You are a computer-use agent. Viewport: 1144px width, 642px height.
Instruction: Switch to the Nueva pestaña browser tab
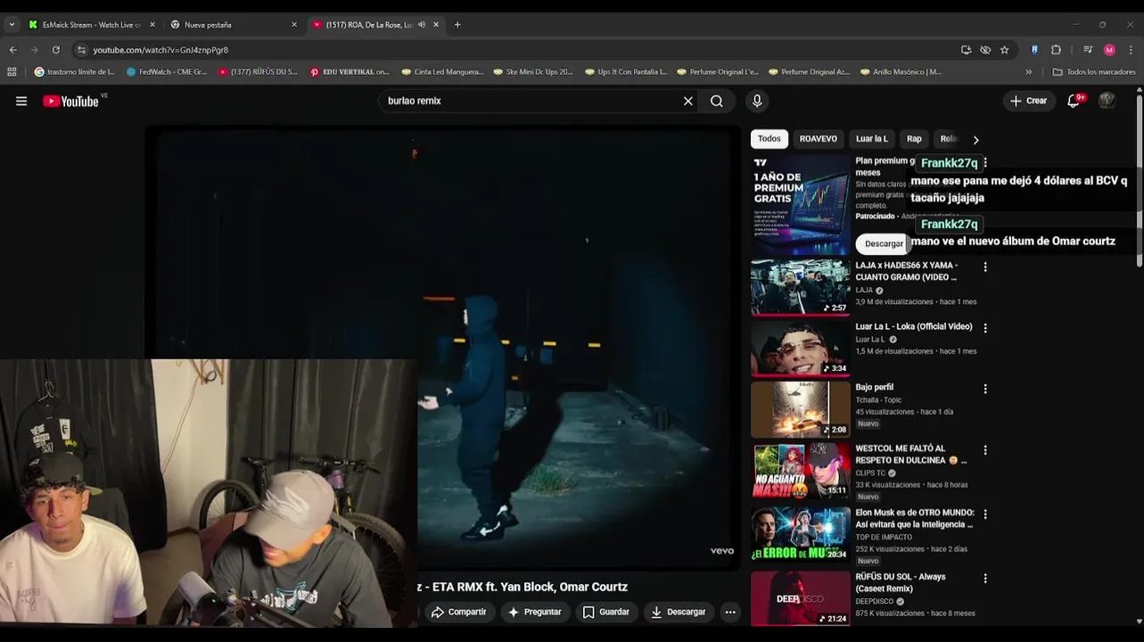coord(232,24)
